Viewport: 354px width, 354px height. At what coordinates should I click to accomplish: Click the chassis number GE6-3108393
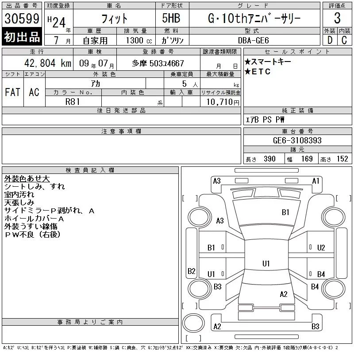point(297,140)
